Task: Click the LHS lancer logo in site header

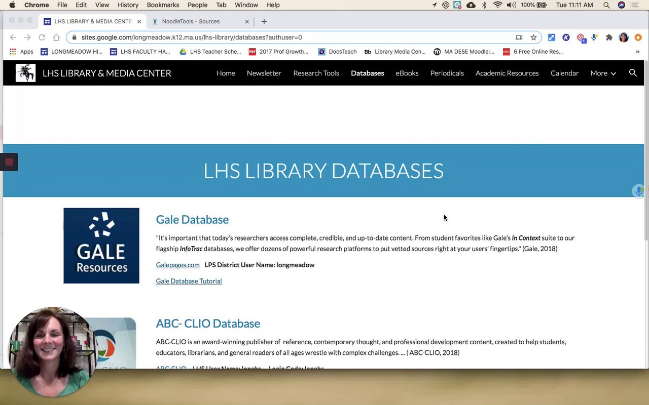Action: click(x=25, y=73)
